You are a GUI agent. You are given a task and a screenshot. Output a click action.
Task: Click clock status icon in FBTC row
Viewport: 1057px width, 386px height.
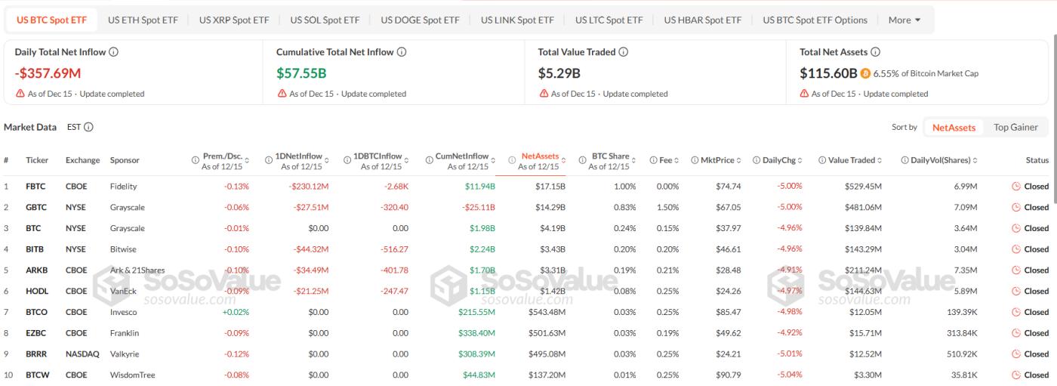1016,186
